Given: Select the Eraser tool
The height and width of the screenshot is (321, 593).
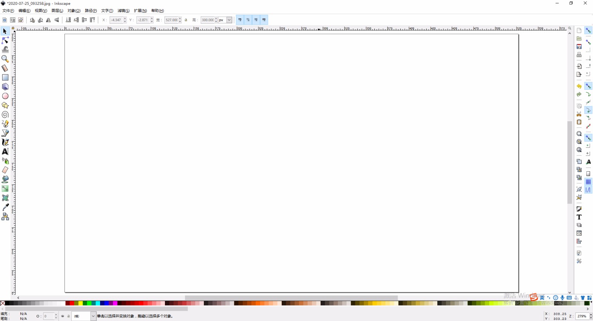Looking at the screenshot, I should [x=5, y=170].
